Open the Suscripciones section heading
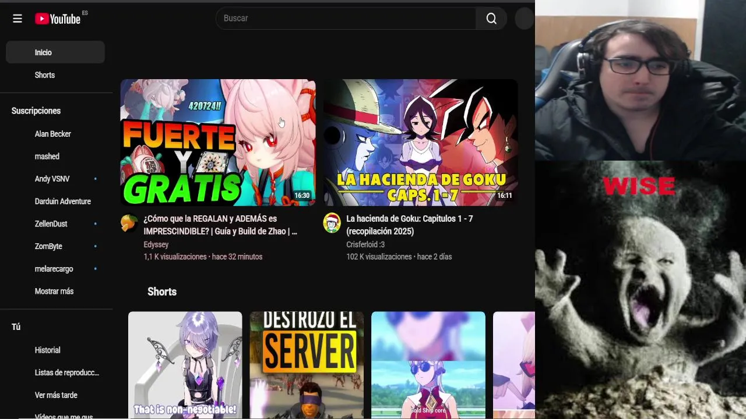 click(x=36, y=111)
